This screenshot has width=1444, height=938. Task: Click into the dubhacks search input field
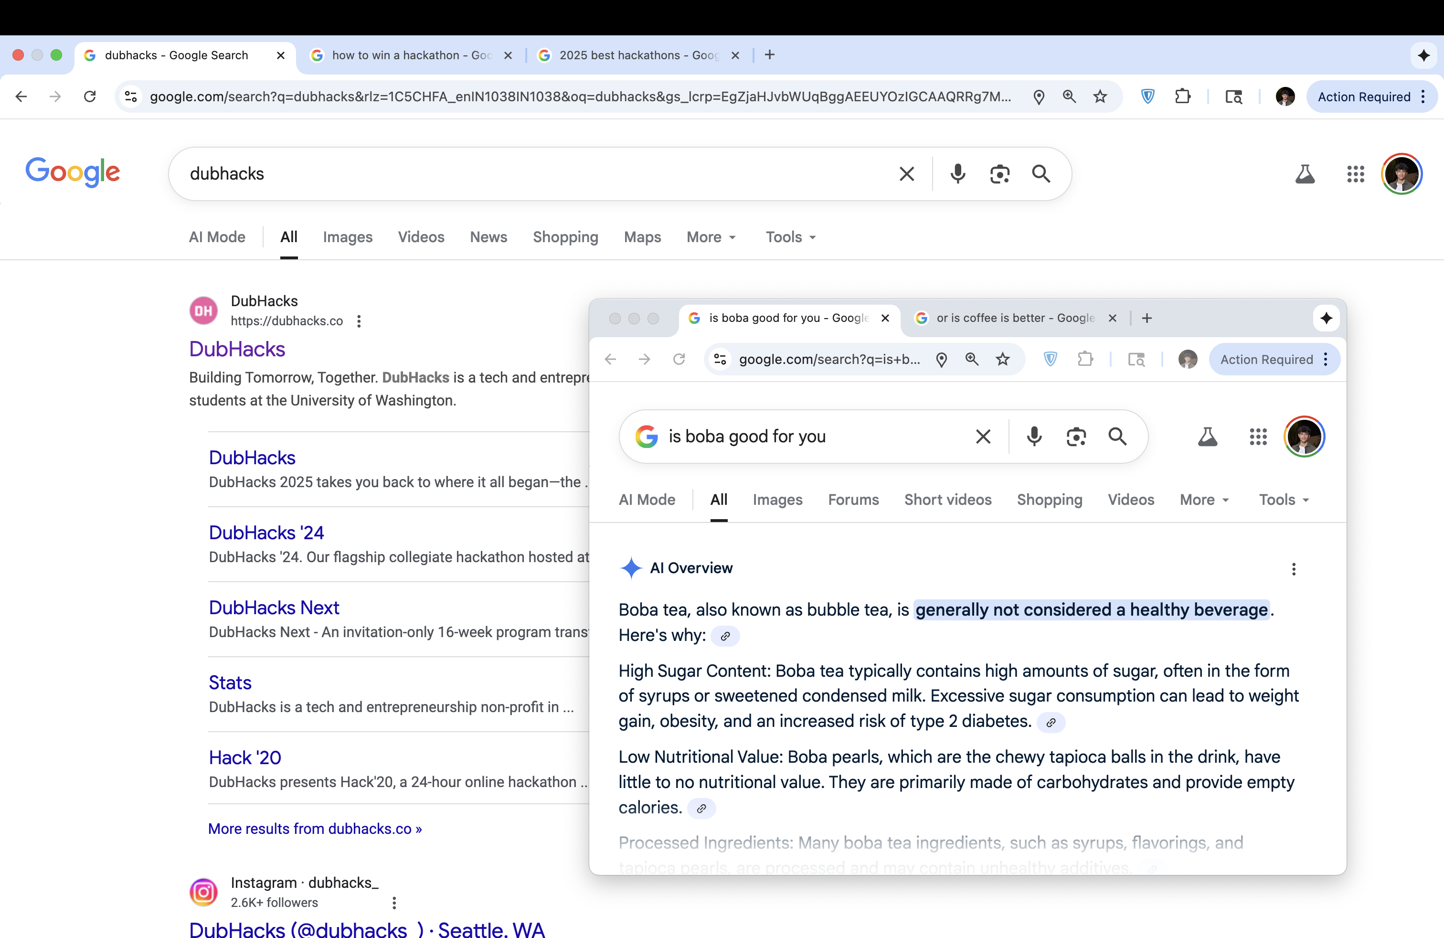pyautogui.click(x=534, y=174)
